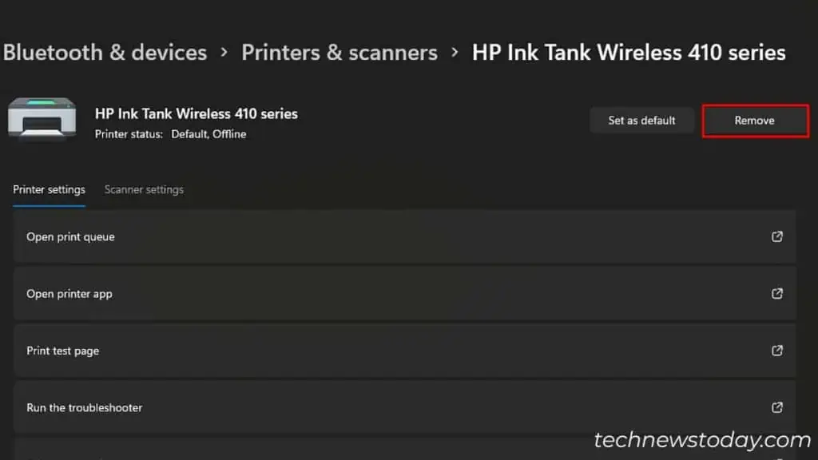Open the Printers & scanners breadcrumb
Screen dimensions: 818x460
(x=340, y=52)
